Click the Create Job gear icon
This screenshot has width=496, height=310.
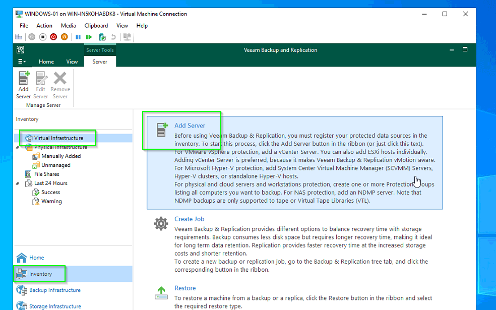tap(161, 224)
